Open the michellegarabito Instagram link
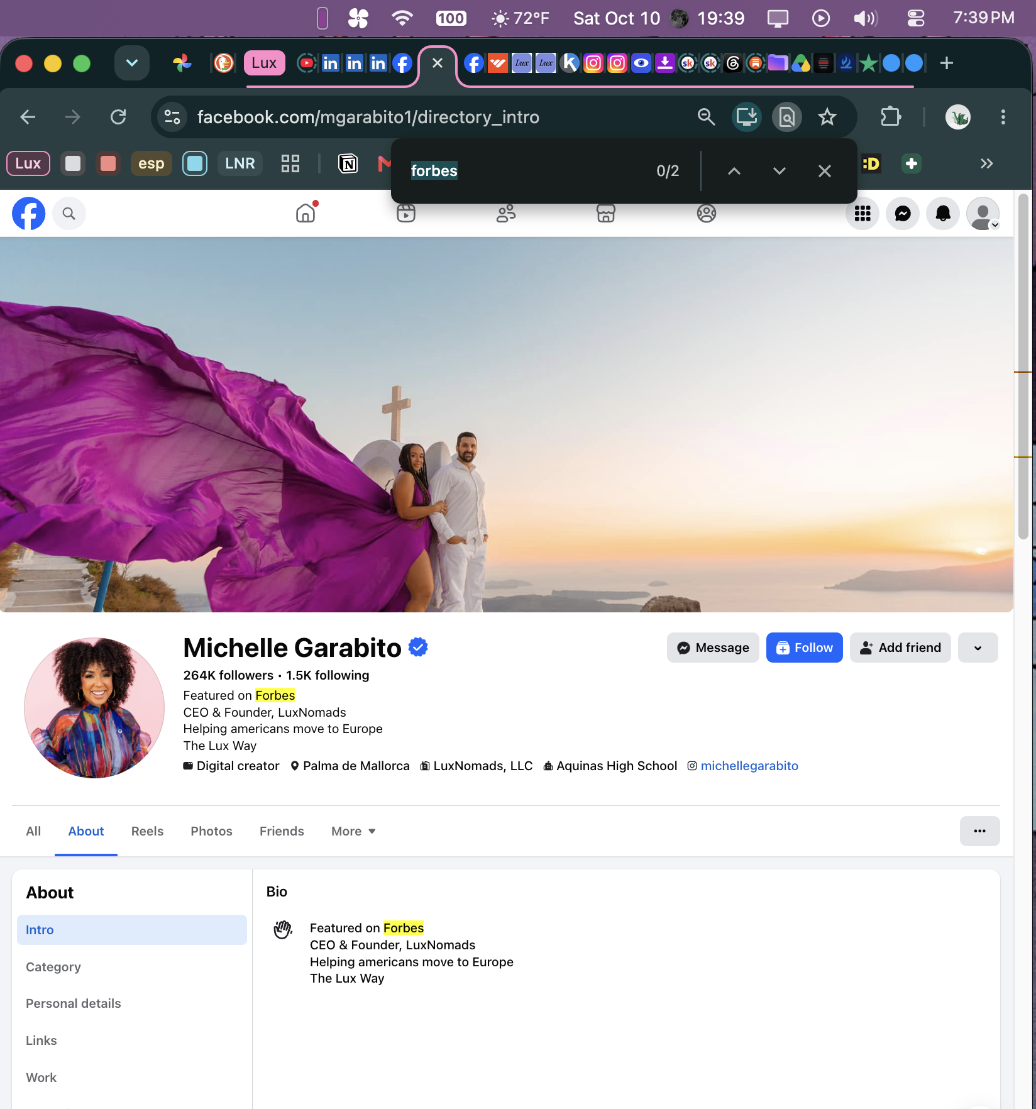This screenshot has width=1036, height=1109. click(x=749, y=766)
